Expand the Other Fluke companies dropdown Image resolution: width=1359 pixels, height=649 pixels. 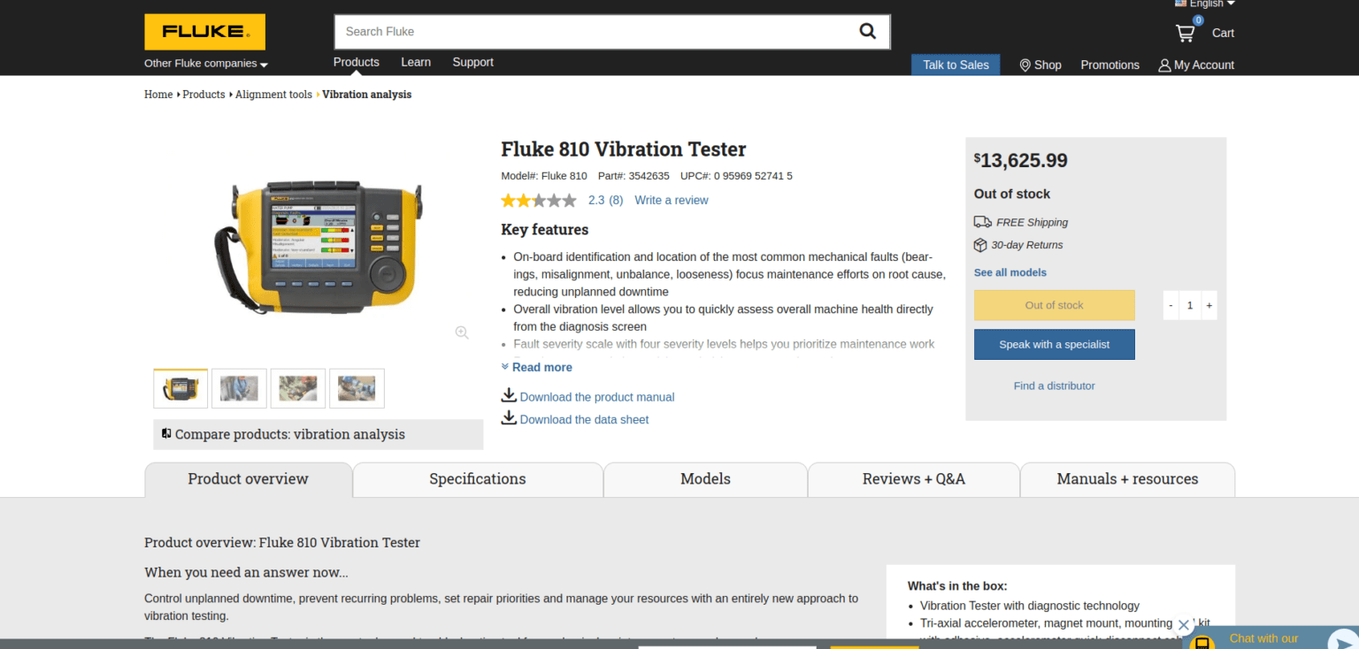click(x=204, y=63)
